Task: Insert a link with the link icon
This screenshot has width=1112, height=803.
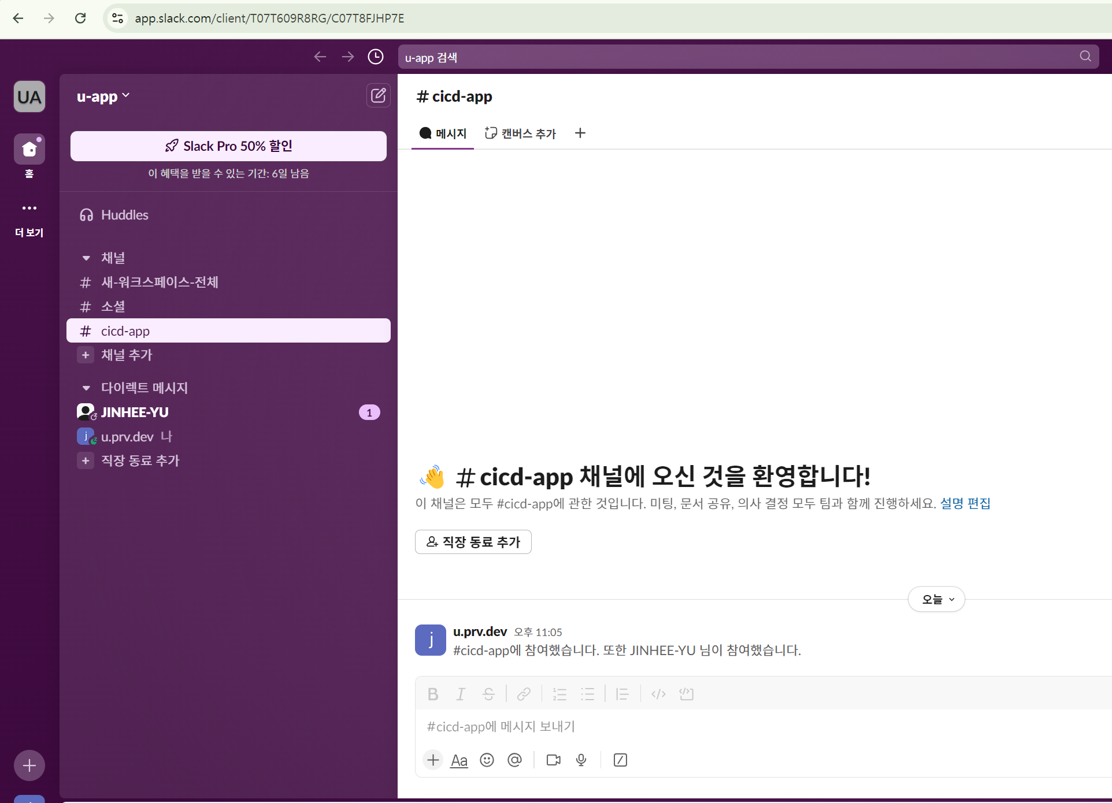Action: click(524, 694)
